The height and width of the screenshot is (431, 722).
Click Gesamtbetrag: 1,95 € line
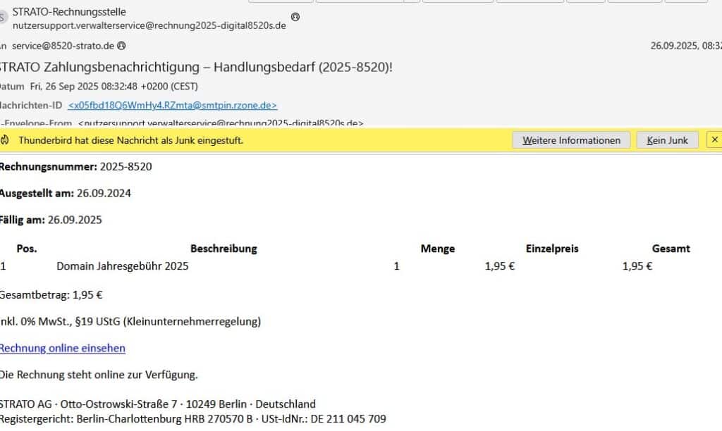pyautogui.click(x=51, y=295)
